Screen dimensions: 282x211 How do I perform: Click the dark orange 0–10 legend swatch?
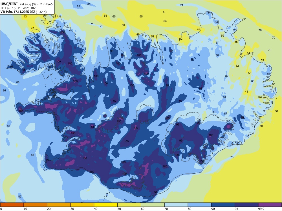coord(12,205)
